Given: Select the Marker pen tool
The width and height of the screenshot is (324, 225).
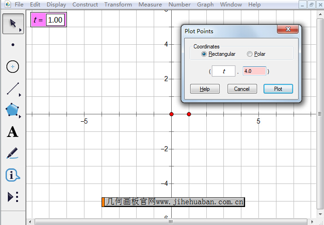Looking at the screenshot, I should [x=12, y=154].
